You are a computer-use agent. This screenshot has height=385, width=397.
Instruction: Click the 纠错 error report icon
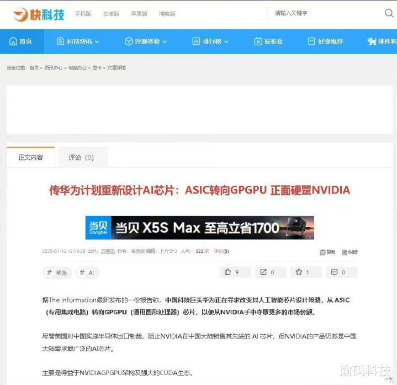pyautogui.click(x=345, y=252)
